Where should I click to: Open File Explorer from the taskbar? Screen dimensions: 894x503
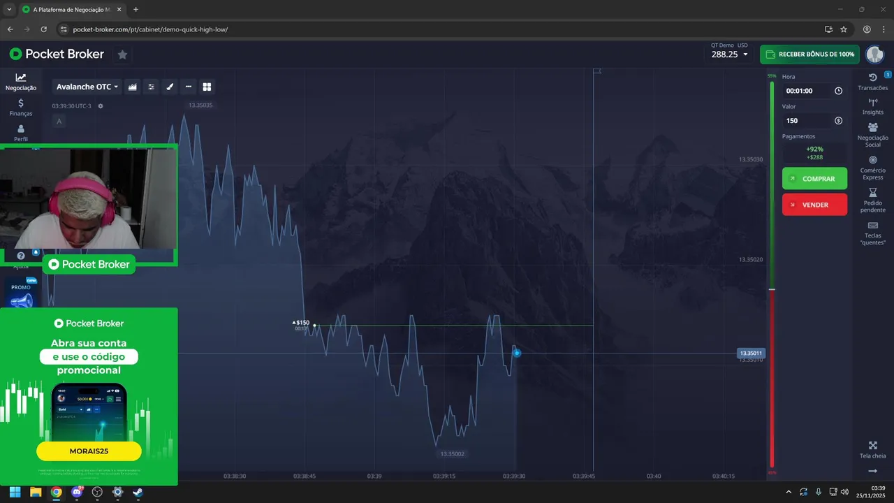coord(36,492)
